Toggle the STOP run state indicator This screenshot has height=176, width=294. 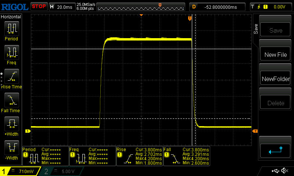pos(39,6)
